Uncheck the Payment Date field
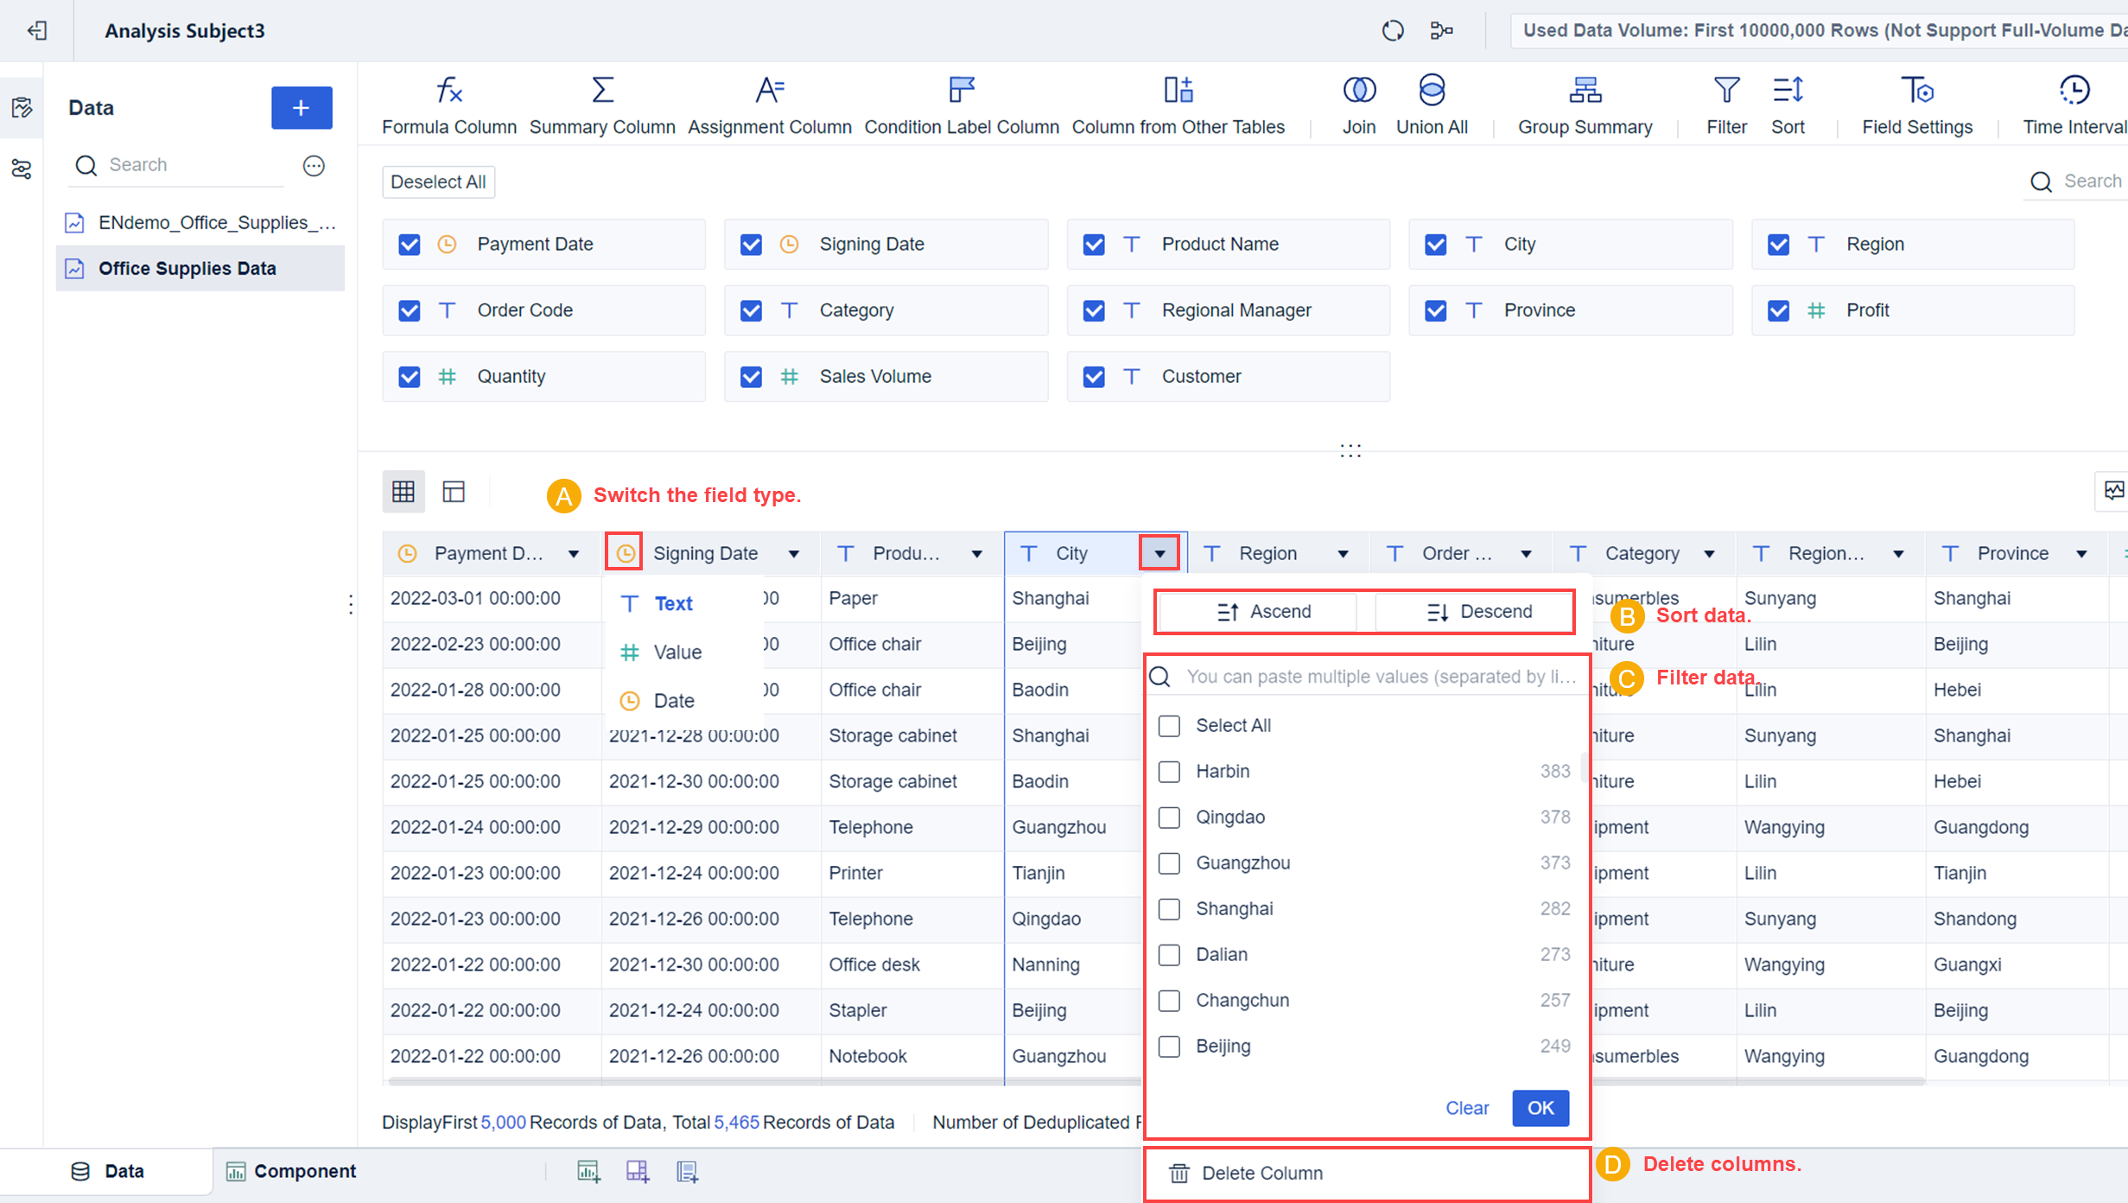 pos(409,244)
